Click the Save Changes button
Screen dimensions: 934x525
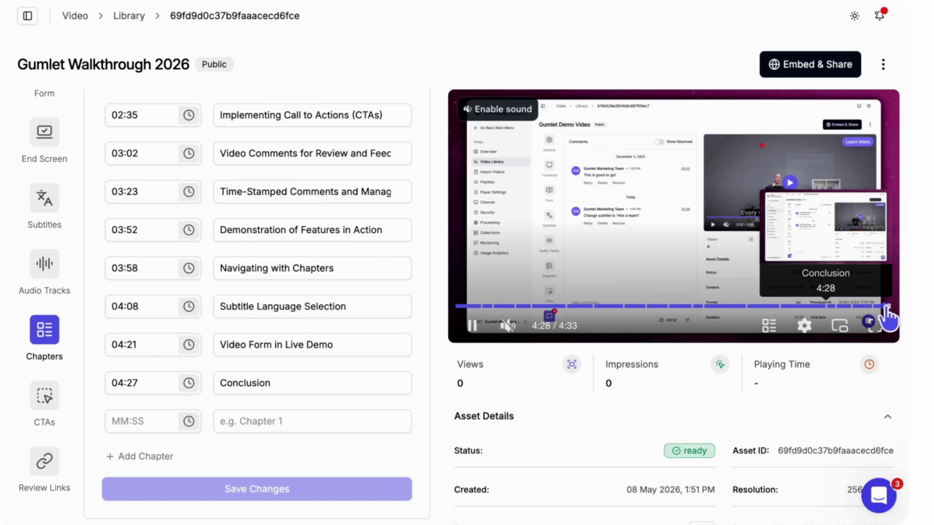click(x=257, y=489)
